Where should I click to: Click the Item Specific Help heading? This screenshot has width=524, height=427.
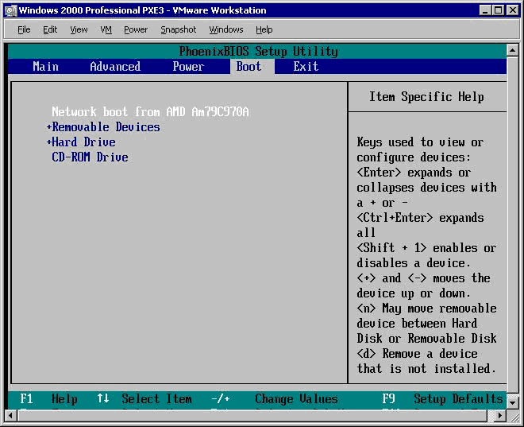click(x=427, y=97)
